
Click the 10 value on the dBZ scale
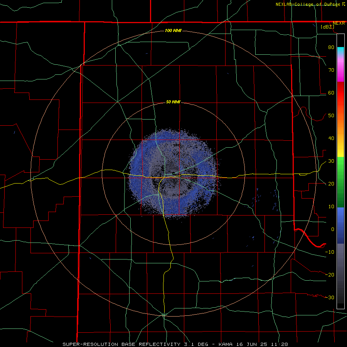click(331, 207)
